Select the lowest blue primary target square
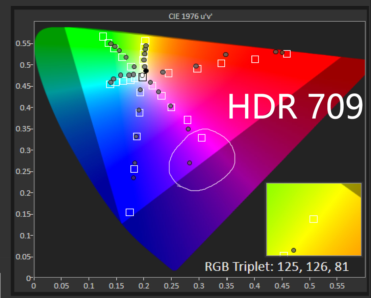The height and width of the screenshot is (298, 371). point(130,212)
